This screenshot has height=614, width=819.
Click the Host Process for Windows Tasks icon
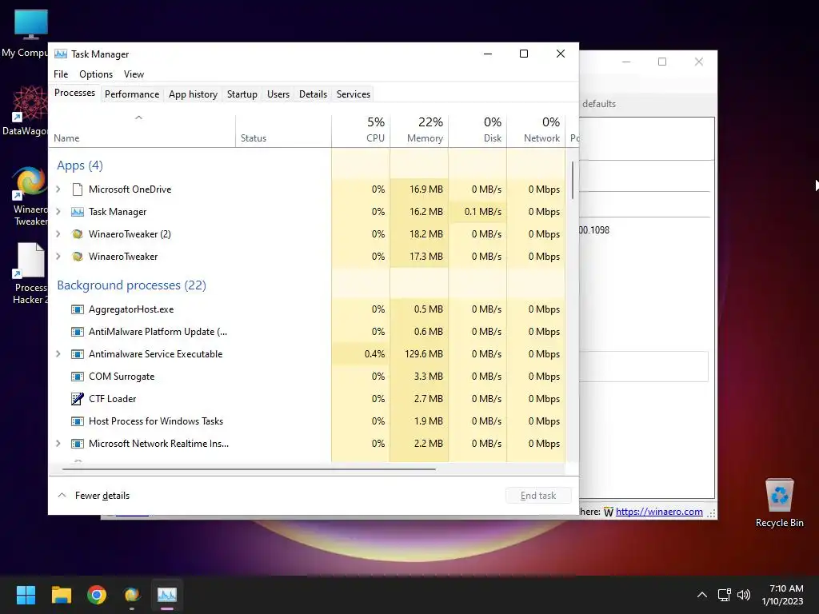[x=78, y=421]
